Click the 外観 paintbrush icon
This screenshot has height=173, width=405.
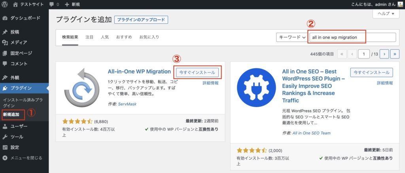coord(5,77)
